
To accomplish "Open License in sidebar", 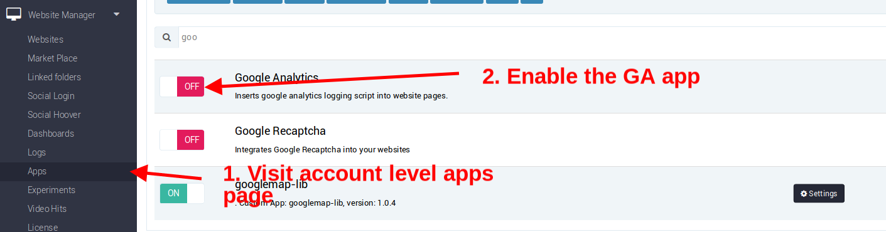I will [x=42, y=227].
